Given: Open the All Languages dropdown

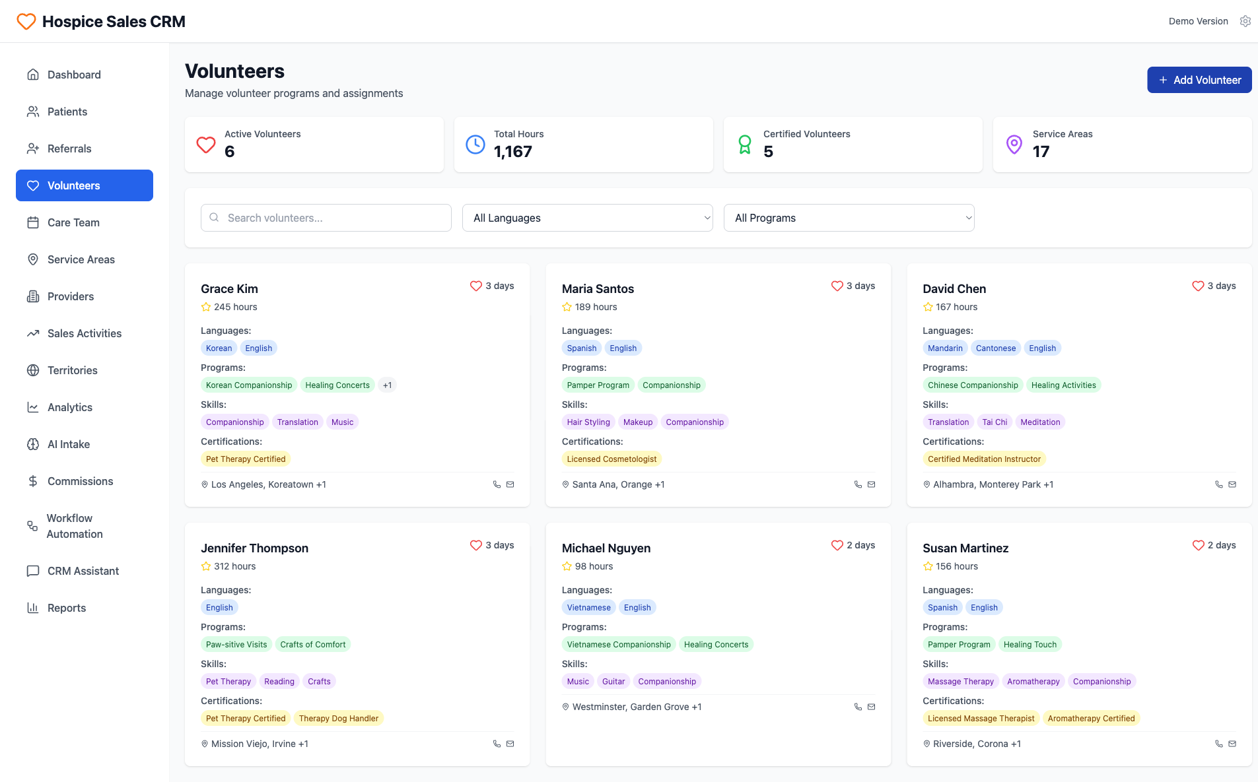Looking at the screenshot, I should tap(587, 218).
